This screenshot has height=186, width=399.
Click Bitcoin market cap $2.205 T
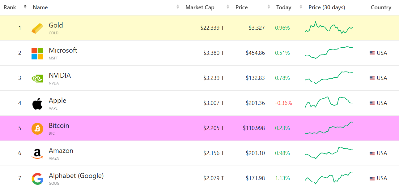click(x=214, y=128)
